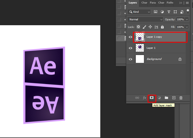Lock image pixels brush icon
Viewport: 193px width, 138px height.
point(144,27)
